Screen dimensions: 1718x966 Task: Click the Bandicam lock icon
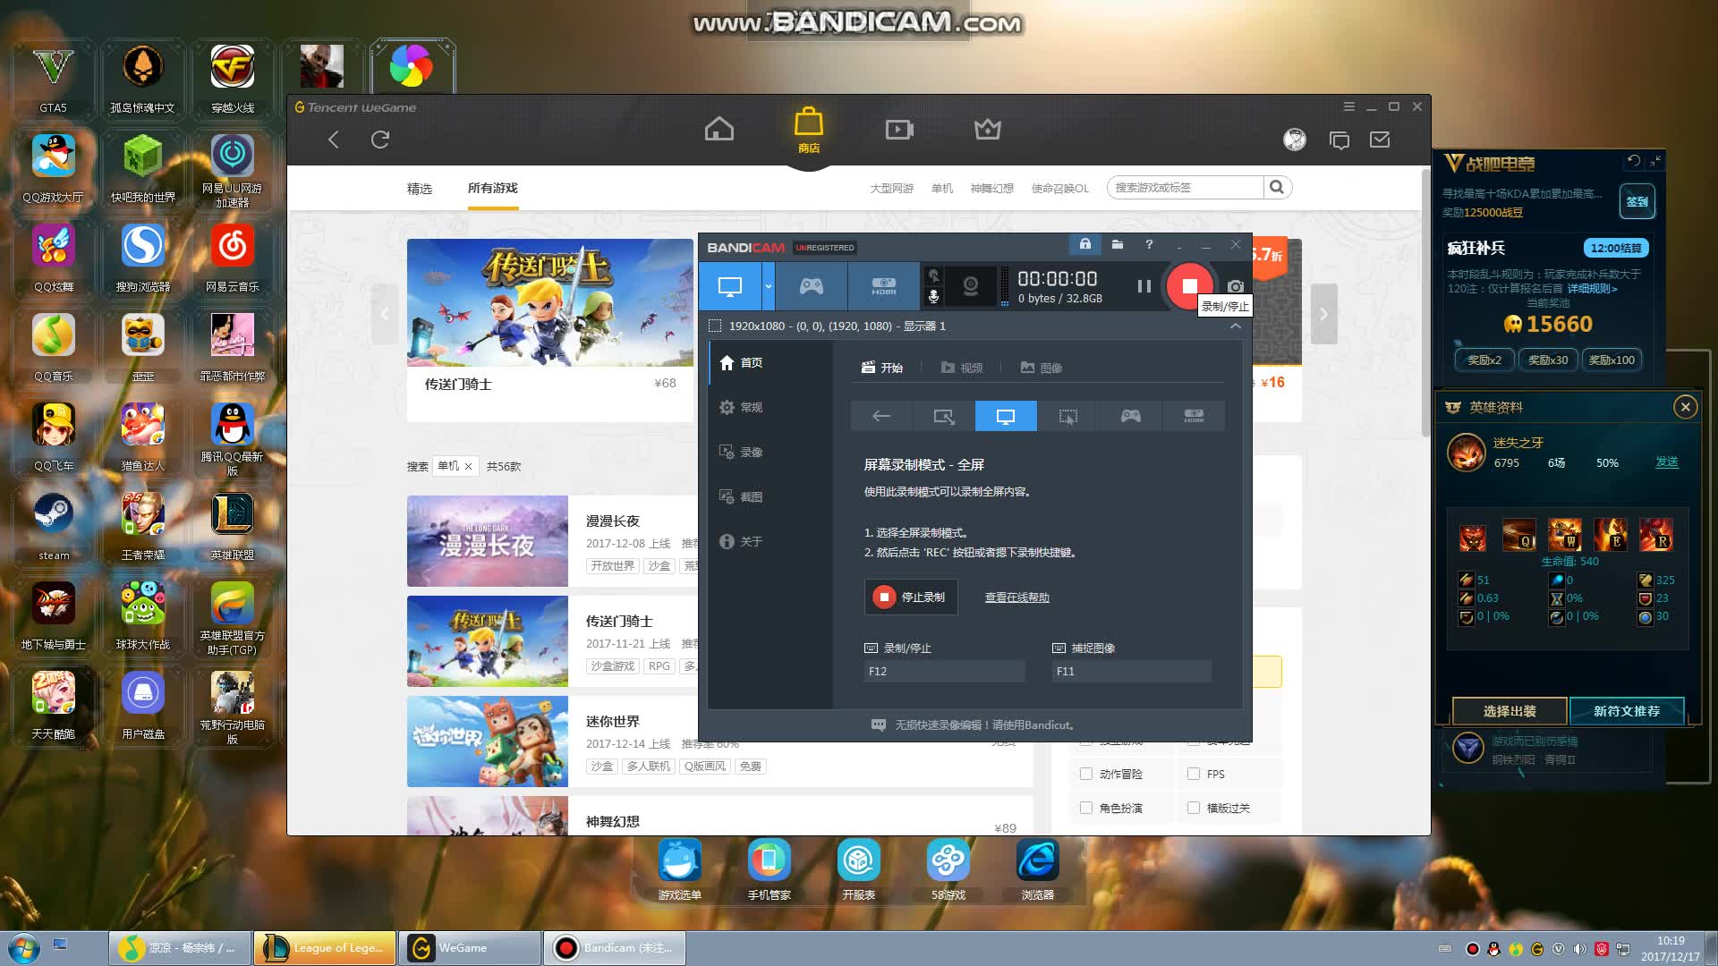click(x=1085, y=244)
